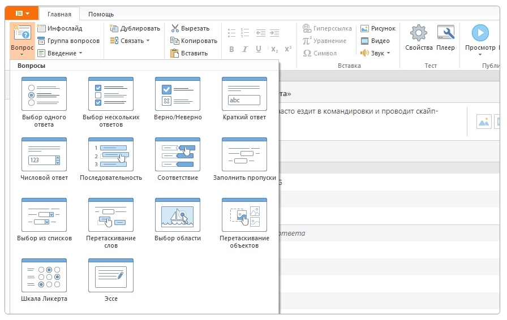Toggle underline text formatting
The image size is (507, 320).
click(259, 49)
